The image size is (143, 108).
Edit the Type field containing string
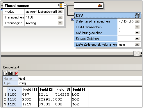click(80, 83)
